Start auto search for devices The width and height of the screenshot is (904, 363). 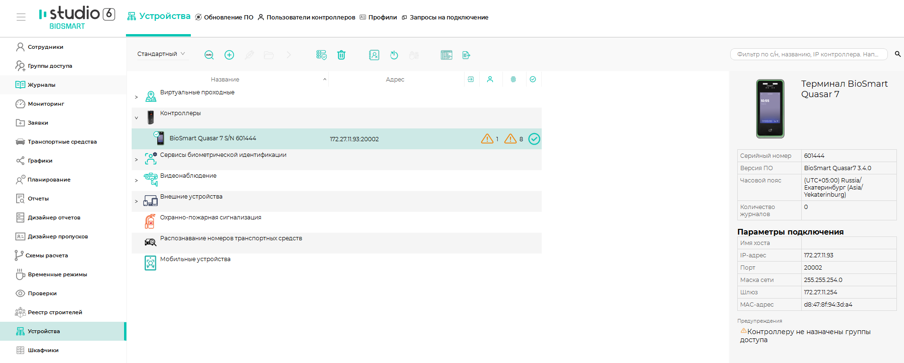pos(209,55)
